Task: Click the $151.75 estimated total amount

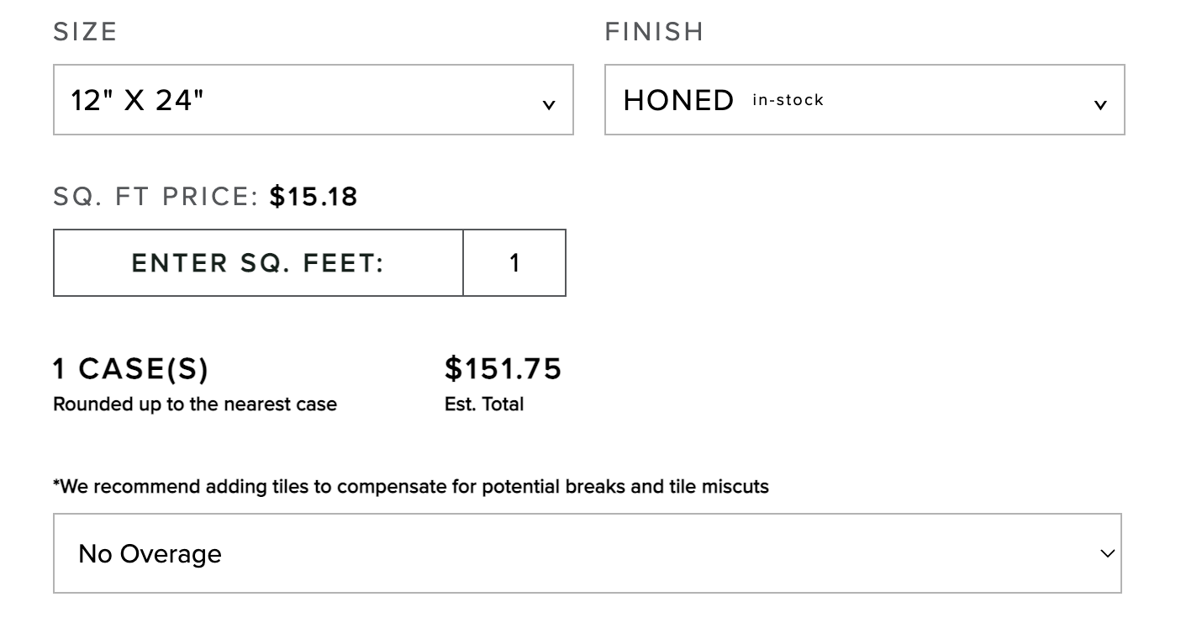Action: coord(503,368)
